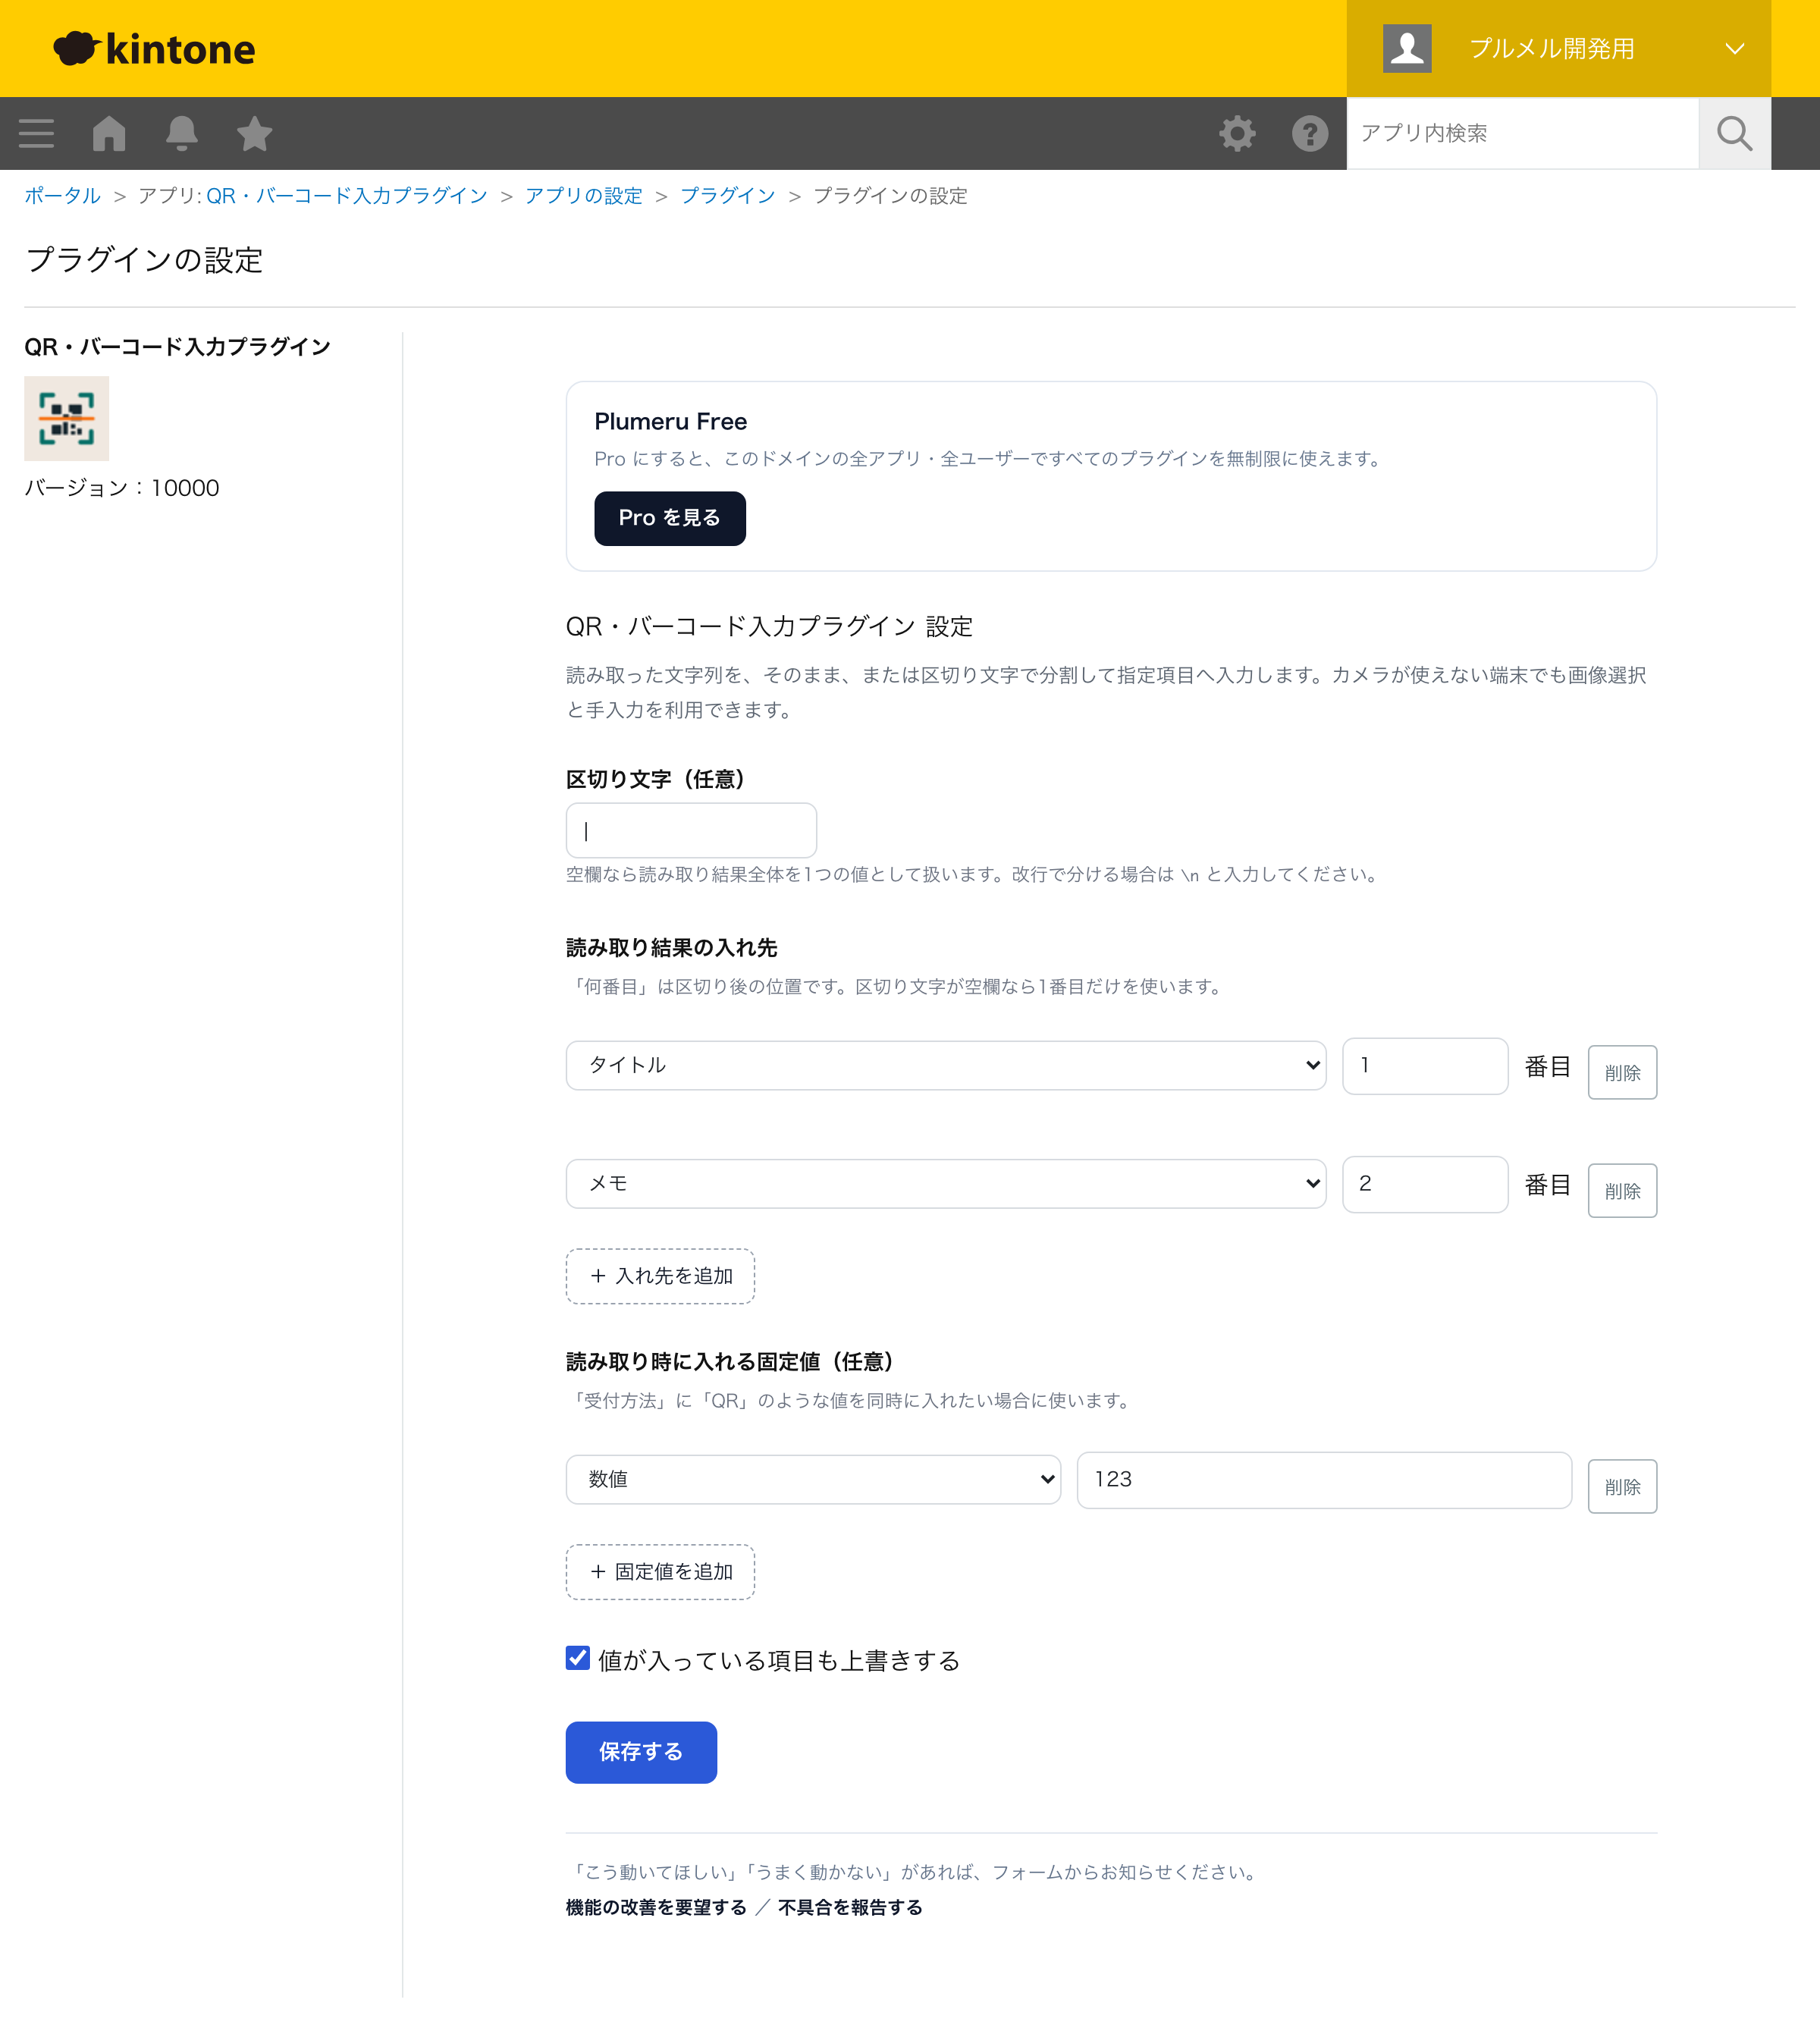Click the 読み取り結果の入れ先 section label
Viewport: 1820px width, 2034px height.
coord(671,947)
